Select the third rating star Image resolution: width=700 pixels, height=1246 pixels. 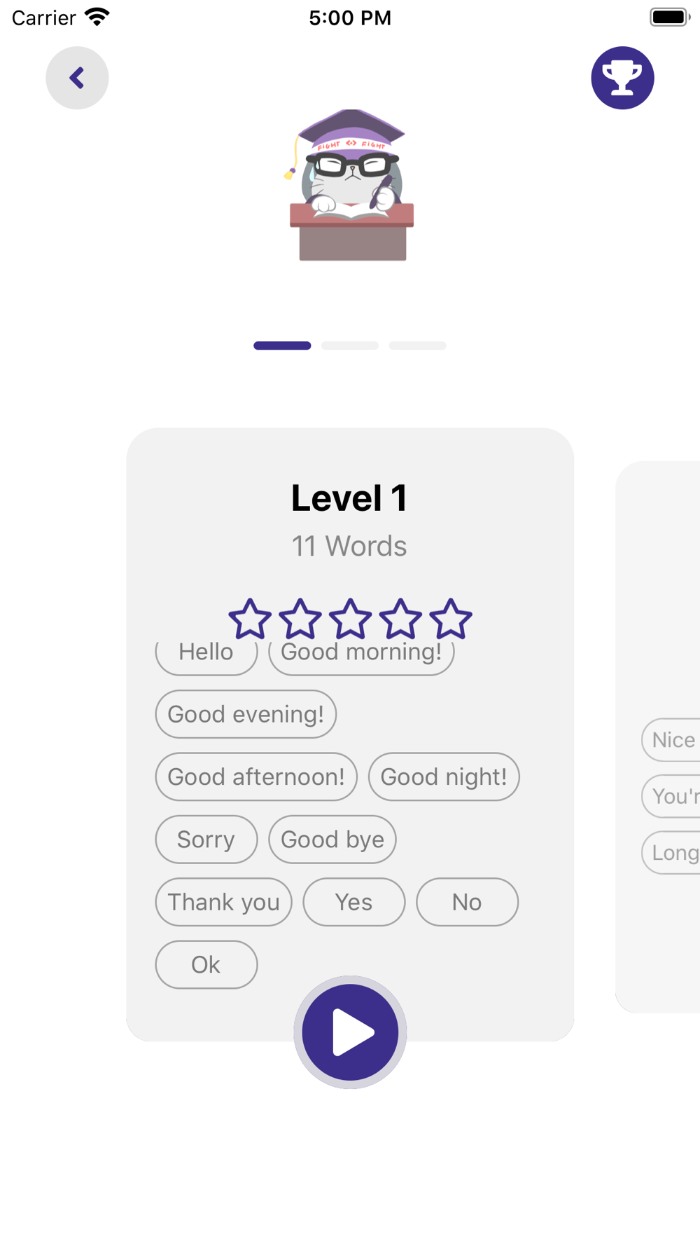[x=350, y=619]
